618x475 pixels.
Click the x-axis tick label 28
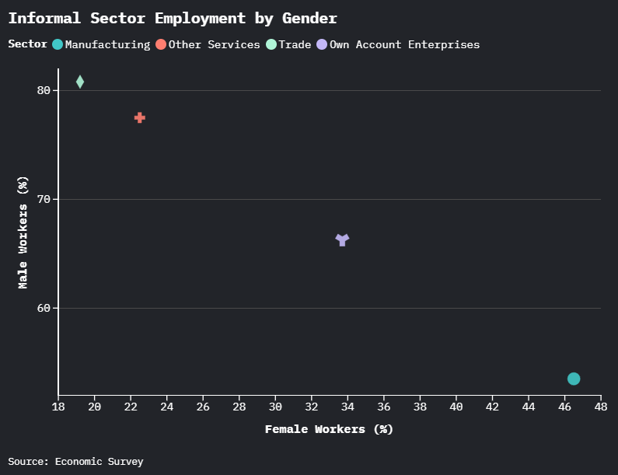(239, 407)
